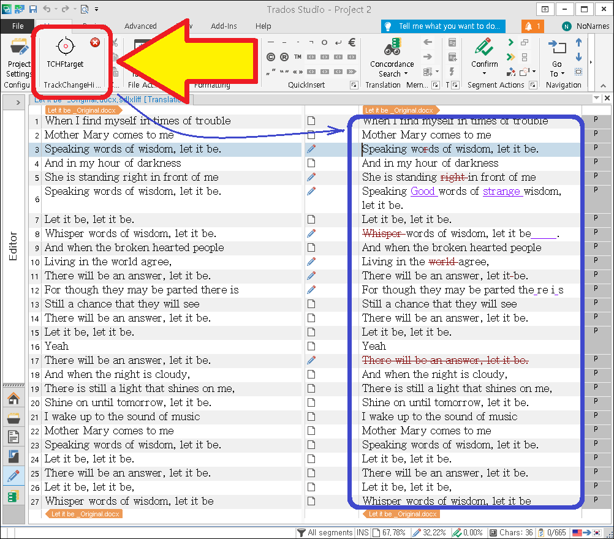
Task: Click the single green arrow confirm-next icon
Action: (510, 42)
